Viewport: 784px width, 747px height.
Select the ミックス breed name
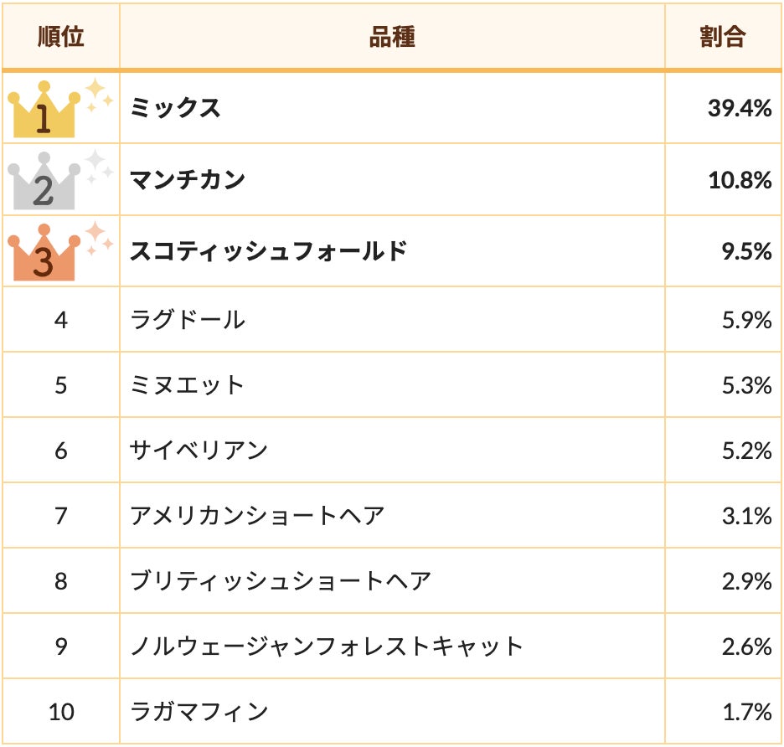coord(175,108)
